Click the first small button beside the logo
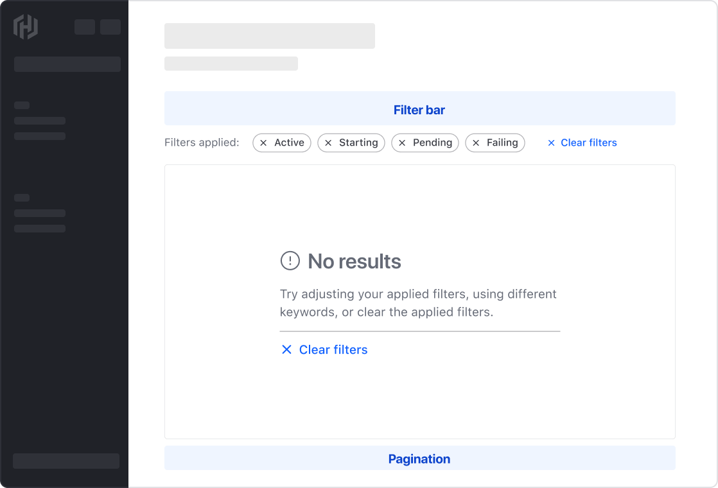Image resolution: width=718 pixels, height=488 pixels. pos(85,27)
